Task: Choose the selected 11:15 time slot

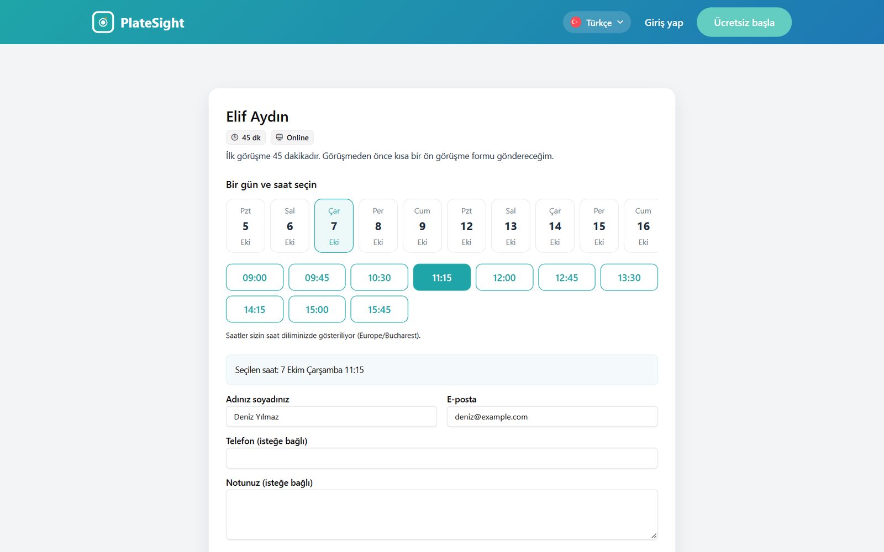Action: [442, 277]
